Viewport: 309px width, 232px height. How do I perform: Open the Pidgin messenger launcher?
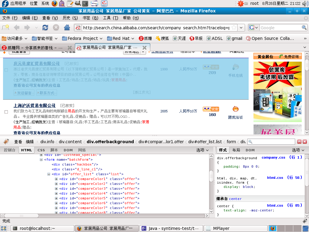(62, 3)
